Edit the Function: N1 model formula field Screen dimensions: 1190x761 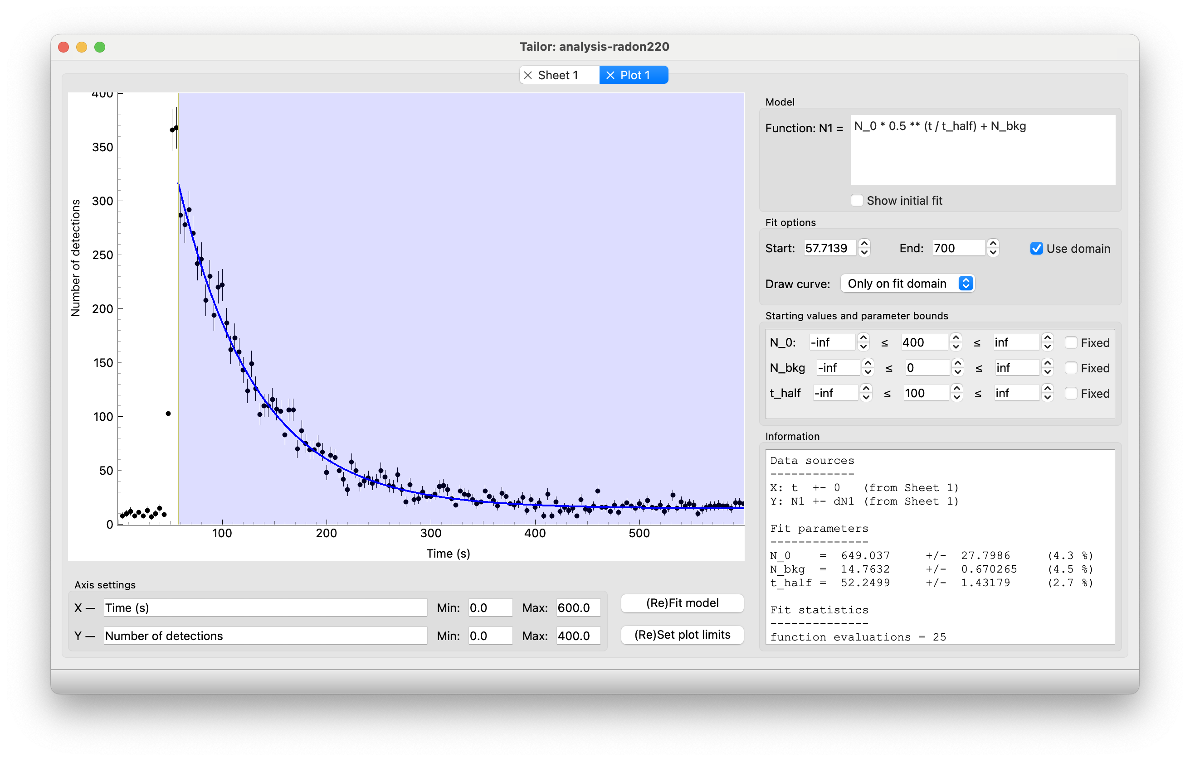tap(982, 148)
